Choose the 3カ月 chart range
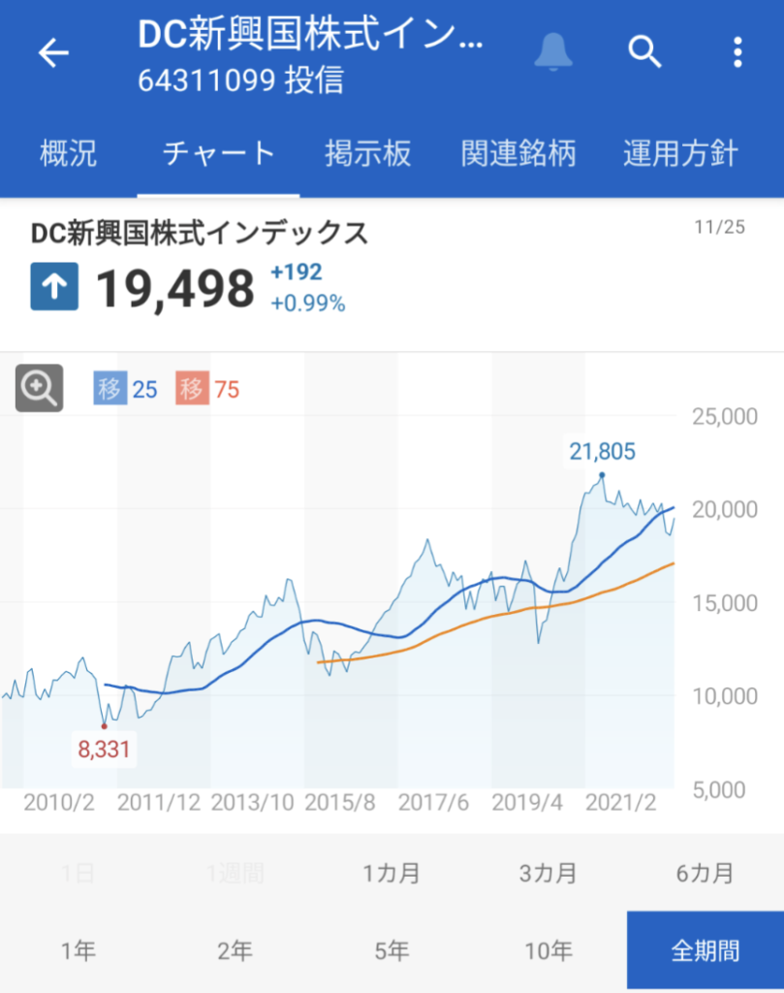Screen dimensions: 784x993 [549, 873]
